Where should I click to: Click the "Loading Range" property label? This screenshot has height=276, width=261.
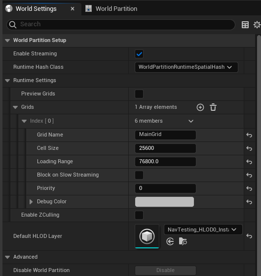(55, 162)
